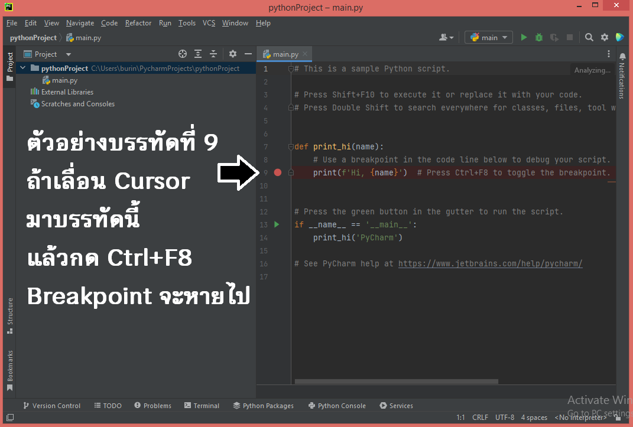Hide the Project tool window
The image size is (633, 427).
248,54
